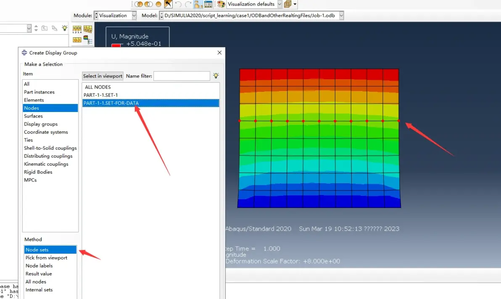The width and height of the screenshot is (501, 299).
Task: Select PART-1-1.SET-1 node set
Action: point(100,95)
